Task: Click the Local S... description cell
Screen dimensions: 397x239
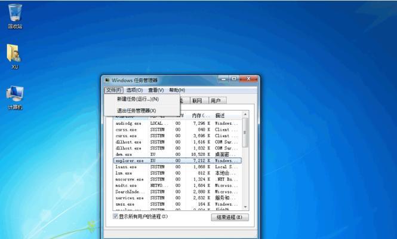Action: tap(227, 167)
